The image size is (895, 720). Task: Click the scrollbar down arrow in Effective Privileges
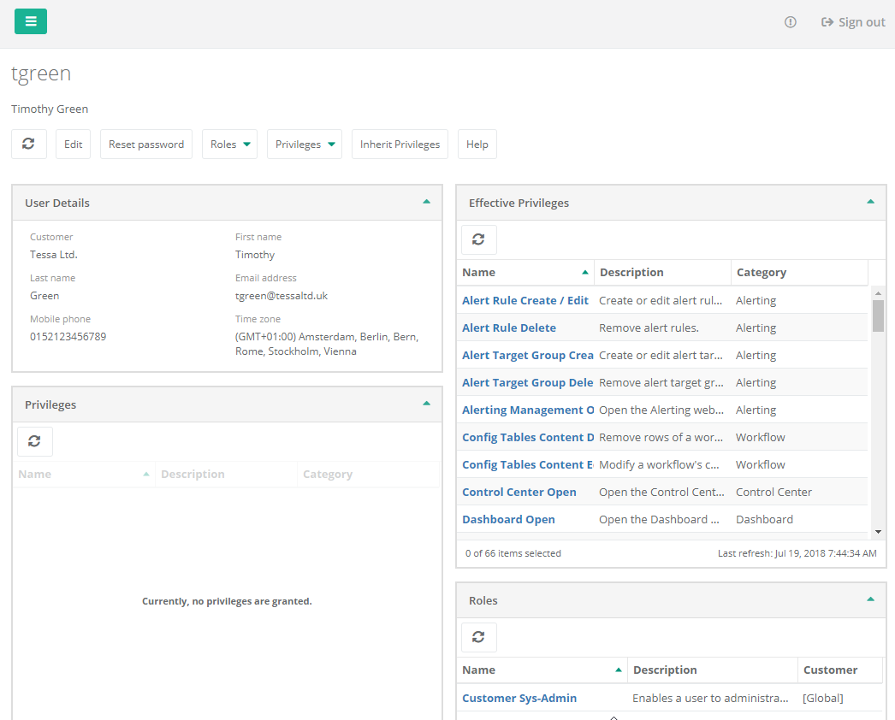click(878, 532)
